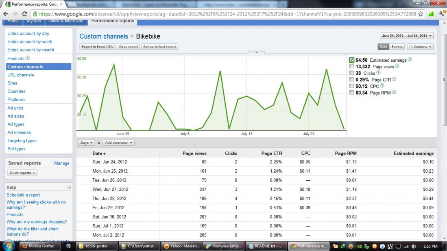Select Entire account by day report
Viewport: 447px width, 251px height.
coord(28,33)
